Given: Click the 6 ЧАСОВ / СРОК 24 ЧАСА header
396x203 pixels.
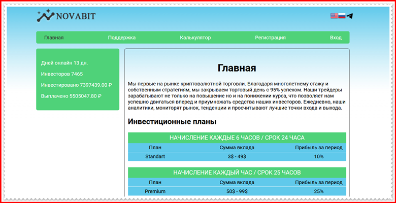Looking at the screenshot, I should point(237,138).
